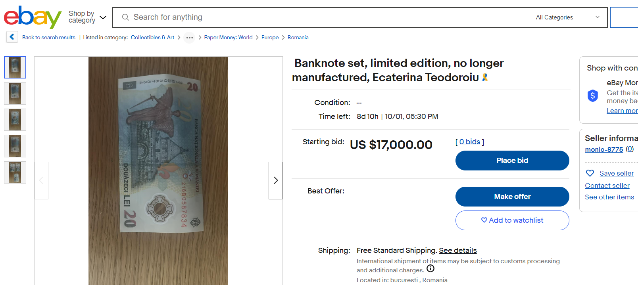Select the last banknote thumbnail

point(15,172)
